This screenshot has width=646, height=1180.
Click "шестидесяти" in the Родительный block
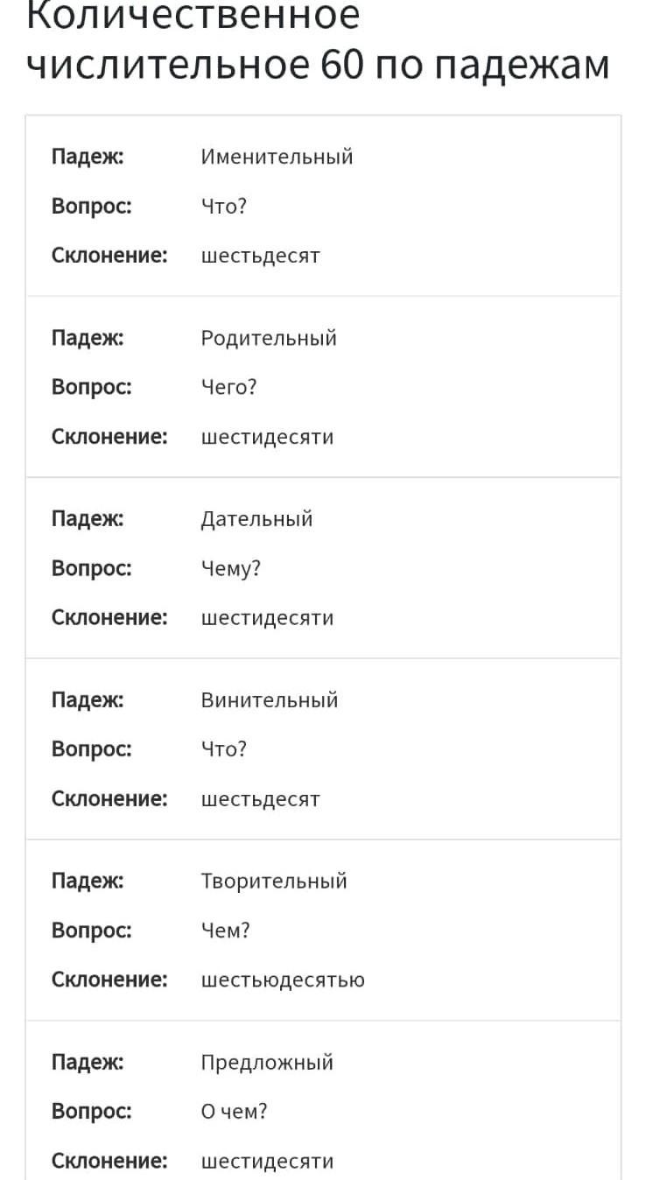coord(267,438)
